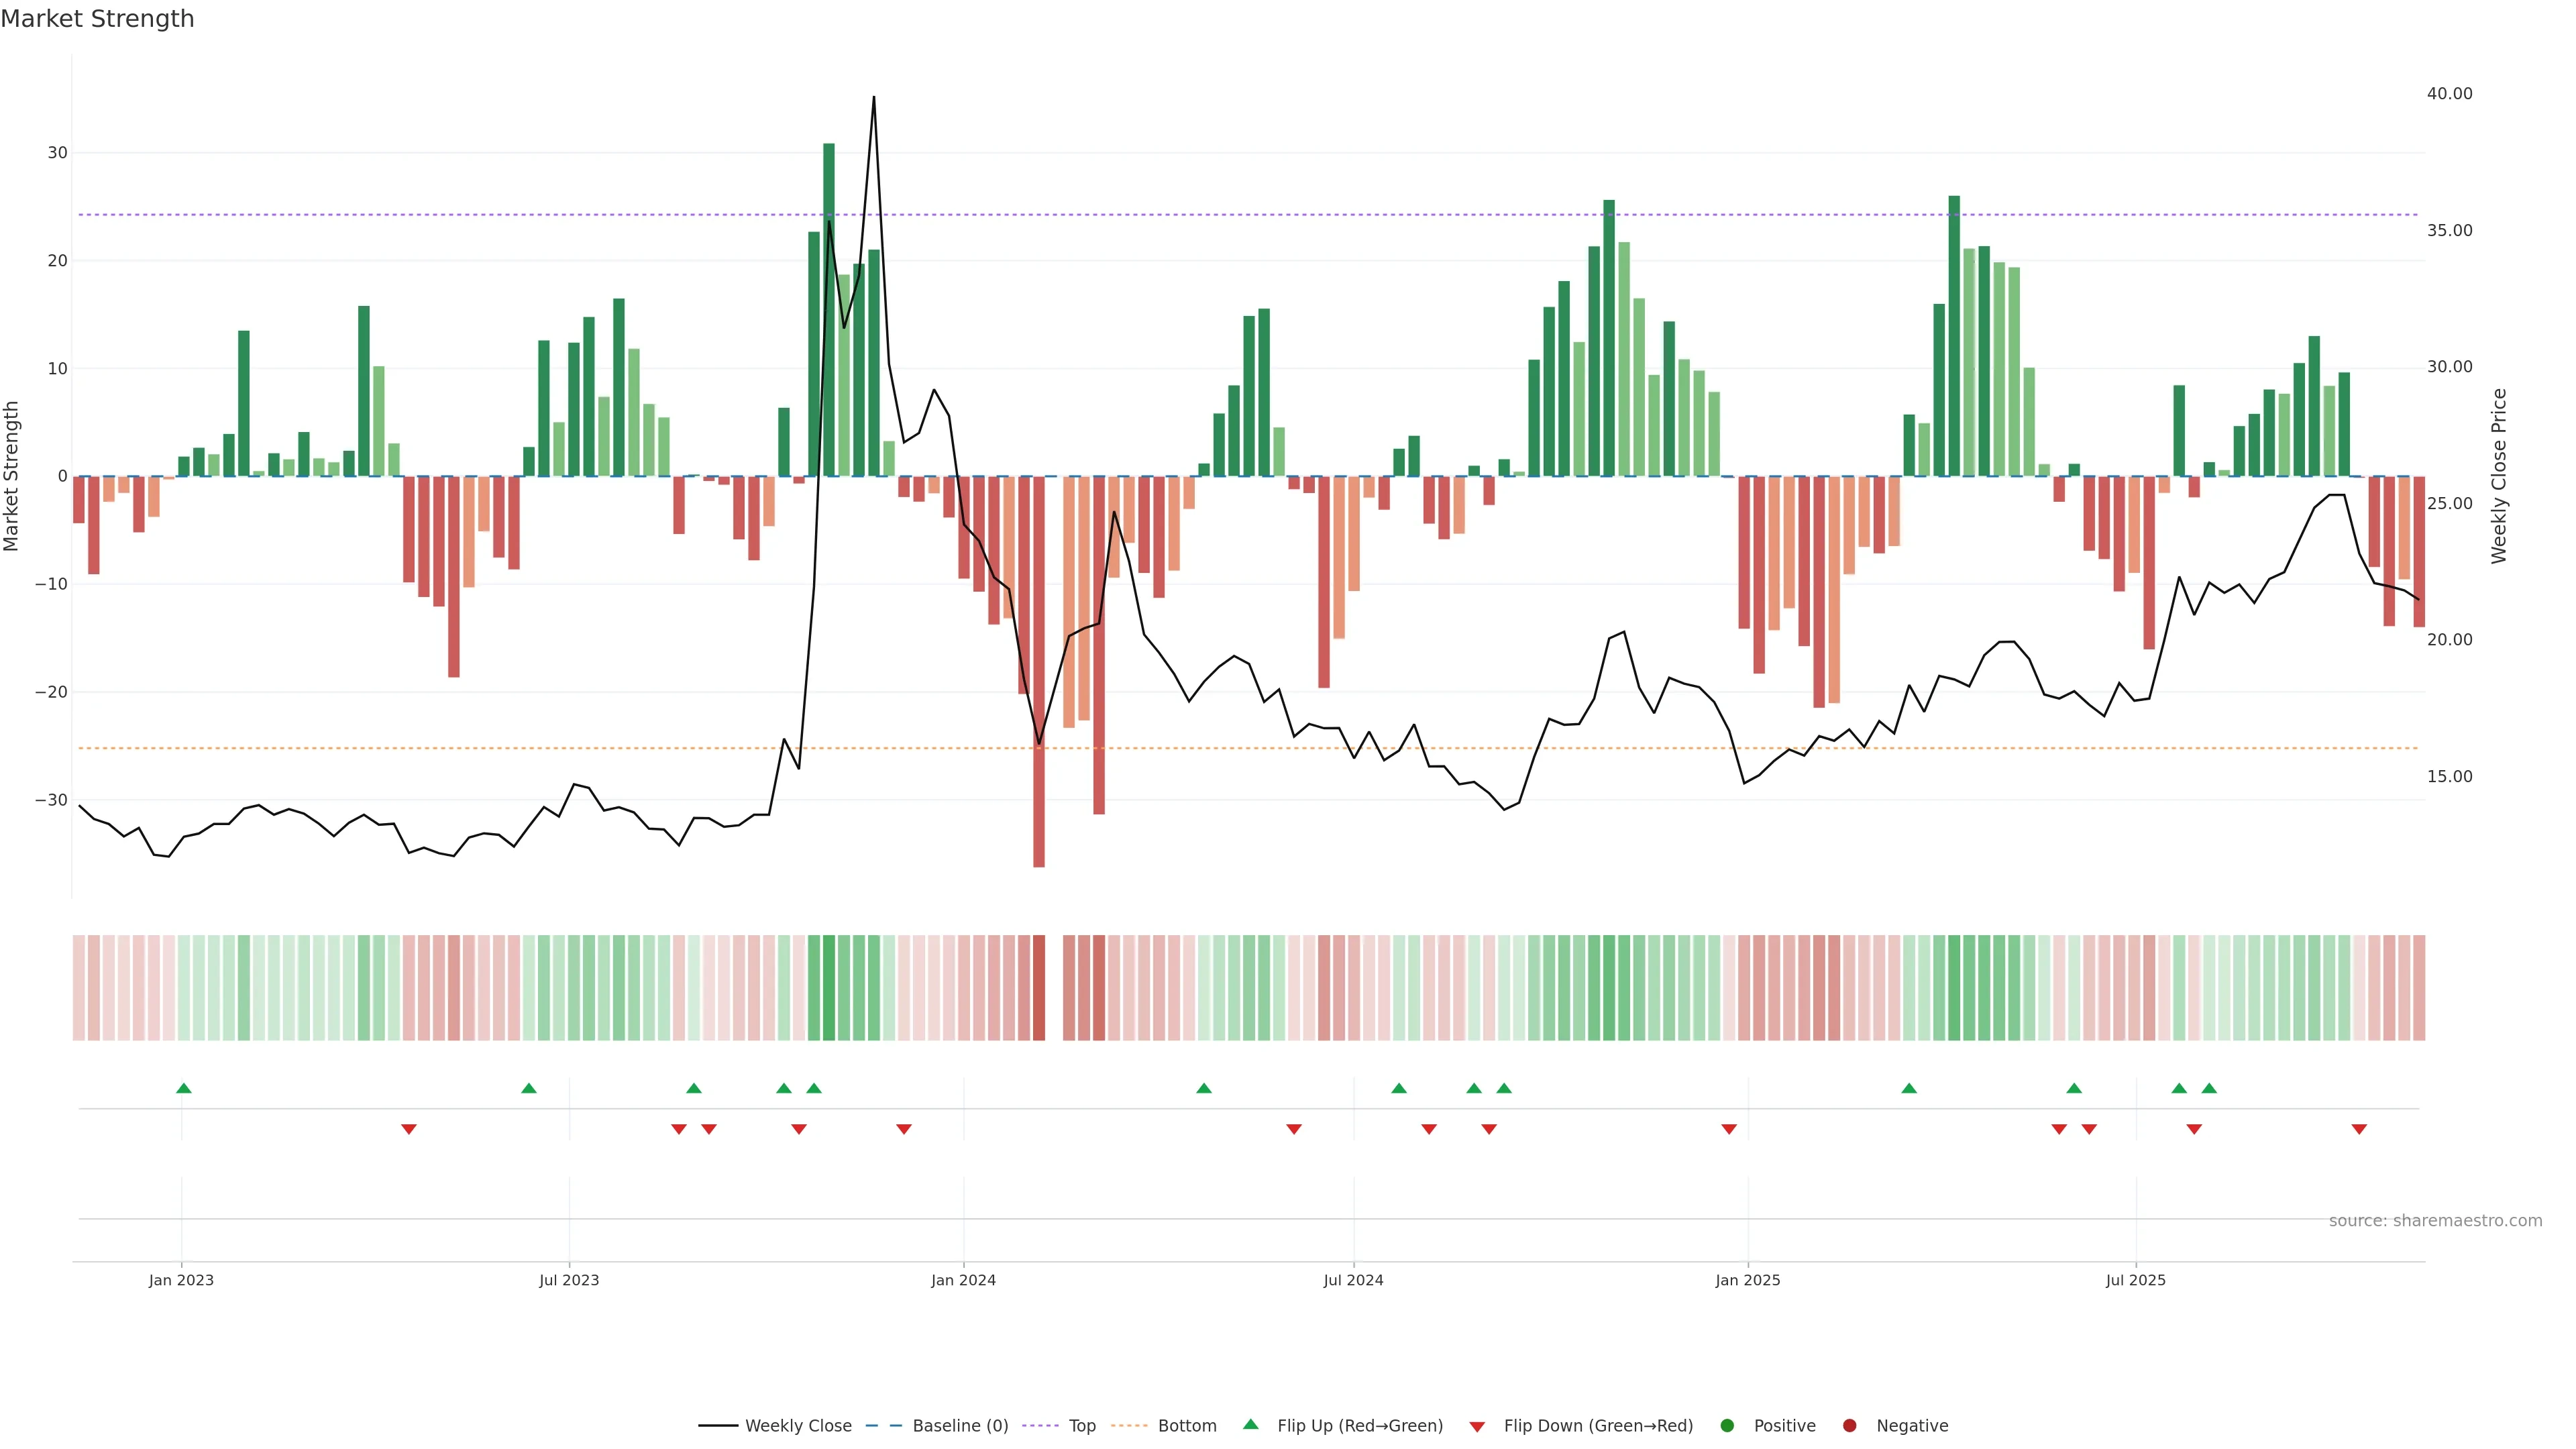Click the Negative red circle legend icon
Viewport: 2576px width, 1449px height.
tap(1849, 1426)
